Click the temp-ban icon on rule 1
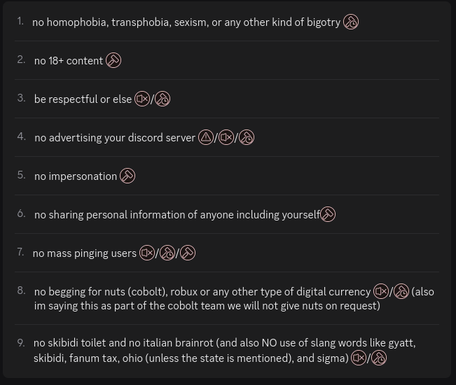 pos(351,22)
